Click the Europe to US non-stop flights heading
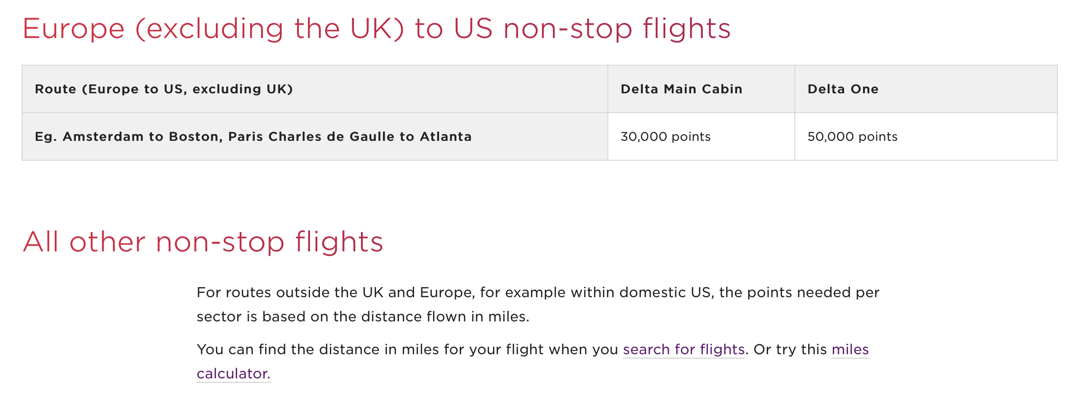This screenshot has width=1069, height=400. tap(376, 29)
